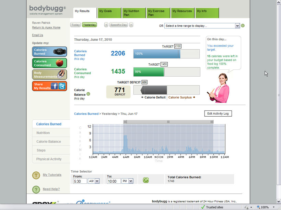Toggle view to Today

point(75,25)
